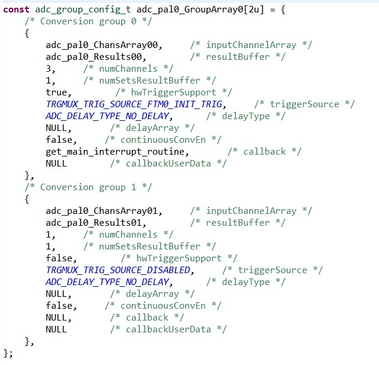
Task: Click the Conversion group 0 comment
Action: [88, 21]
